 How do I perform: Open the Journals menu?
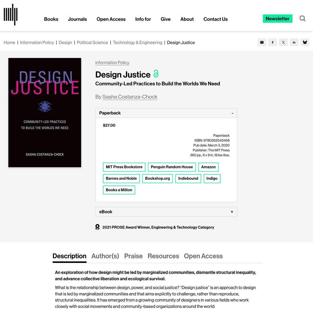(77, 19)
